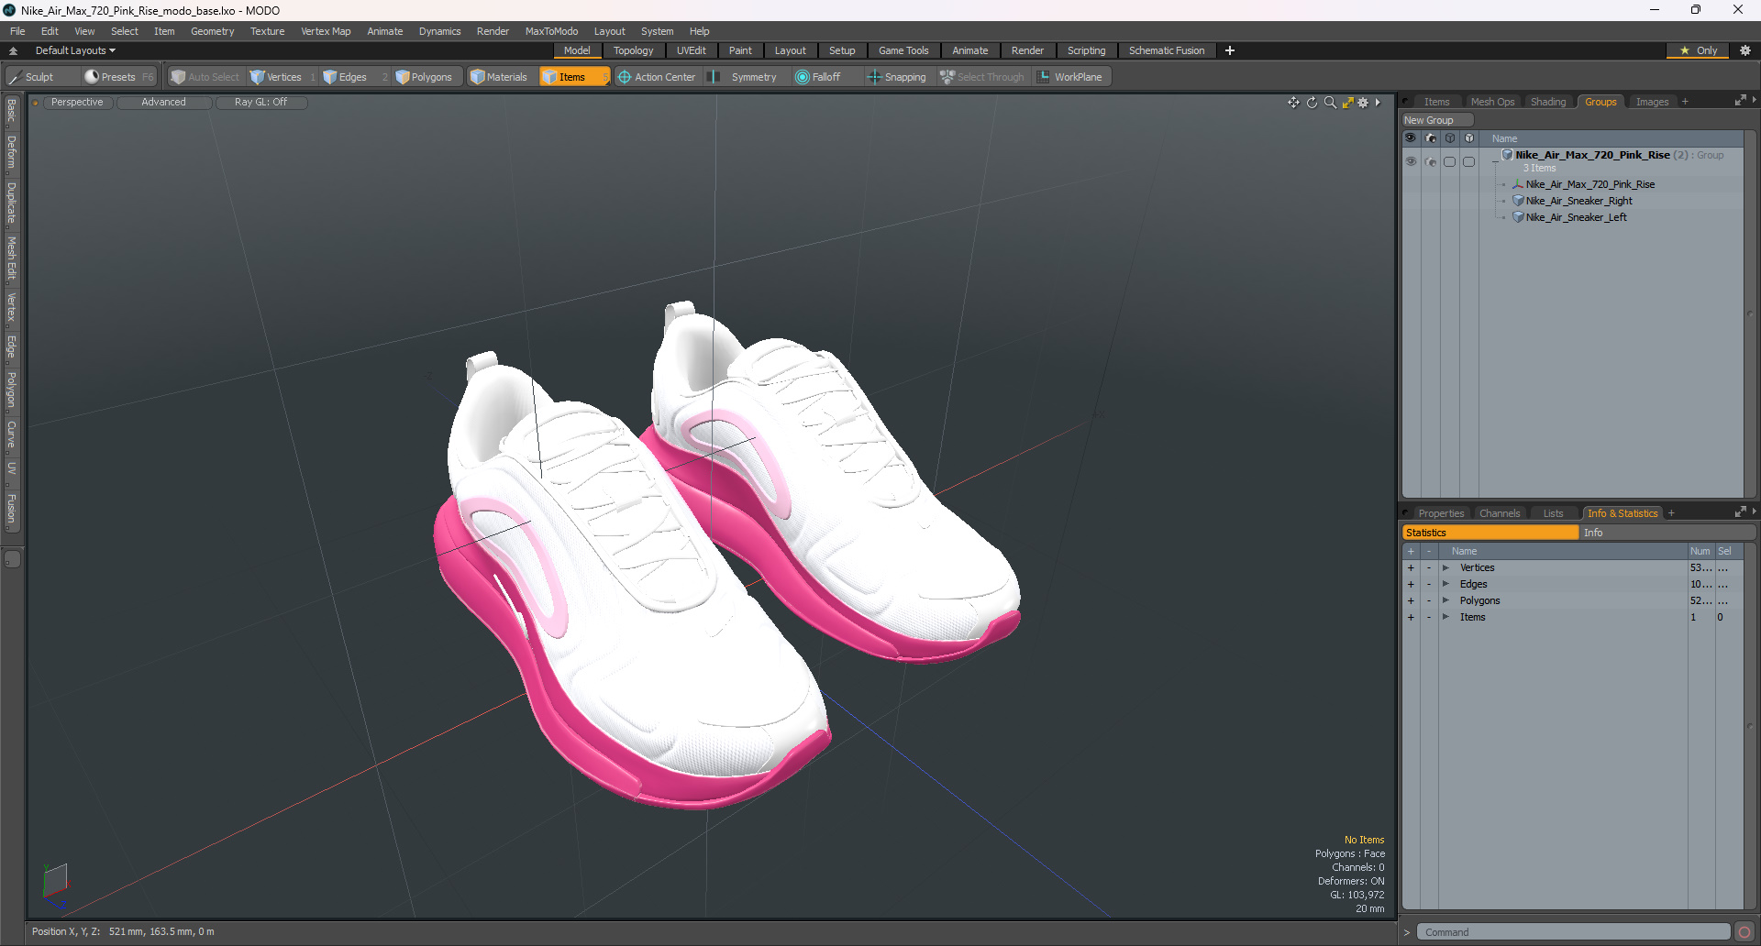Open viewport settings gear icon
Image resolution: width=1761 pixels, height=946 pixels.
click(1363, 103)
